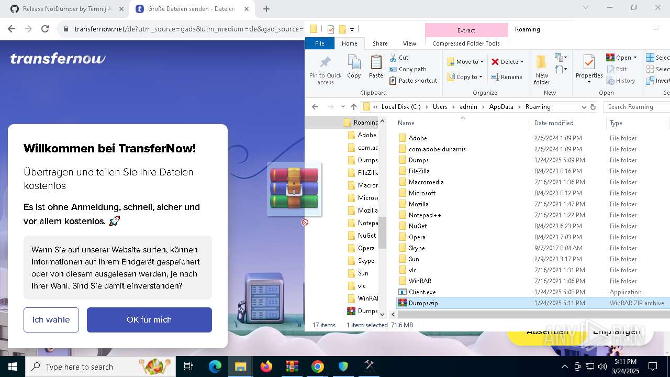This screenshot has width=670, height=377.
Task: Switch to the Home ribbon tab
Action: click(350, 43)
